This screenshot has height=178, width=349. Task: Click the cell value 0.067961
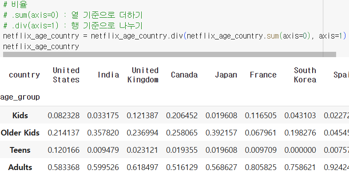tap(261, 133)
